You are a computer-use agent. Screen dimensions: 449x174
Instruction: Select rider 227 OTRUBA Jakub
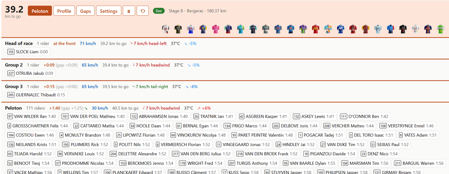click(x=30, y=73)
